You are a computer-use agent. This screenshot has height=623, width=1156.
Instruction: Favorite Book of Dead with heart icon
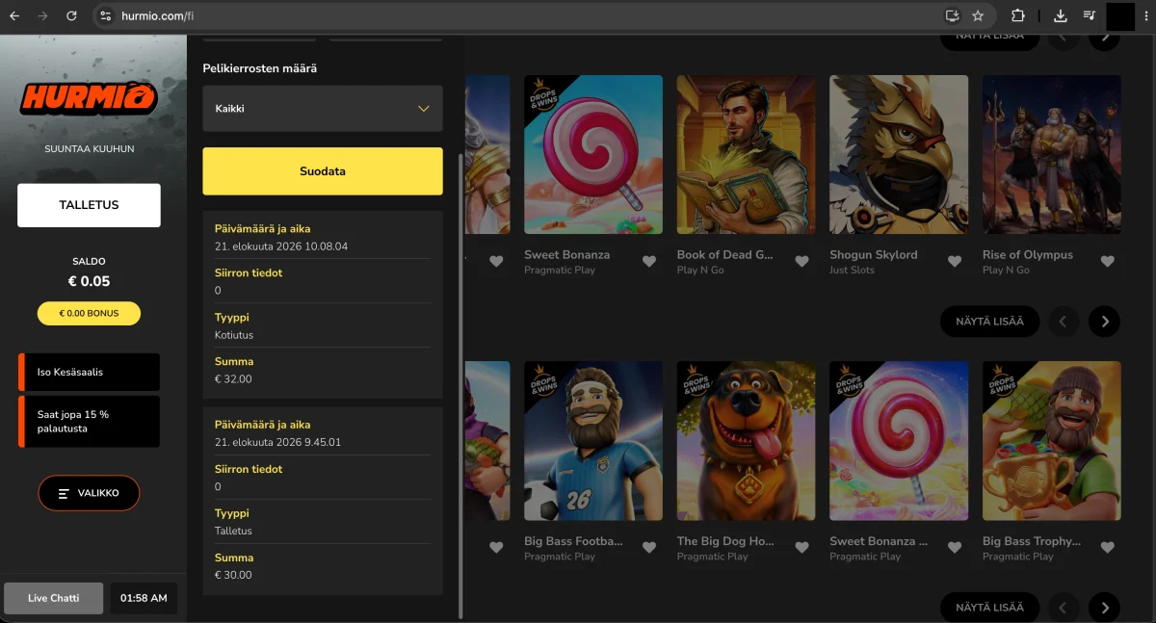point(801,261)
